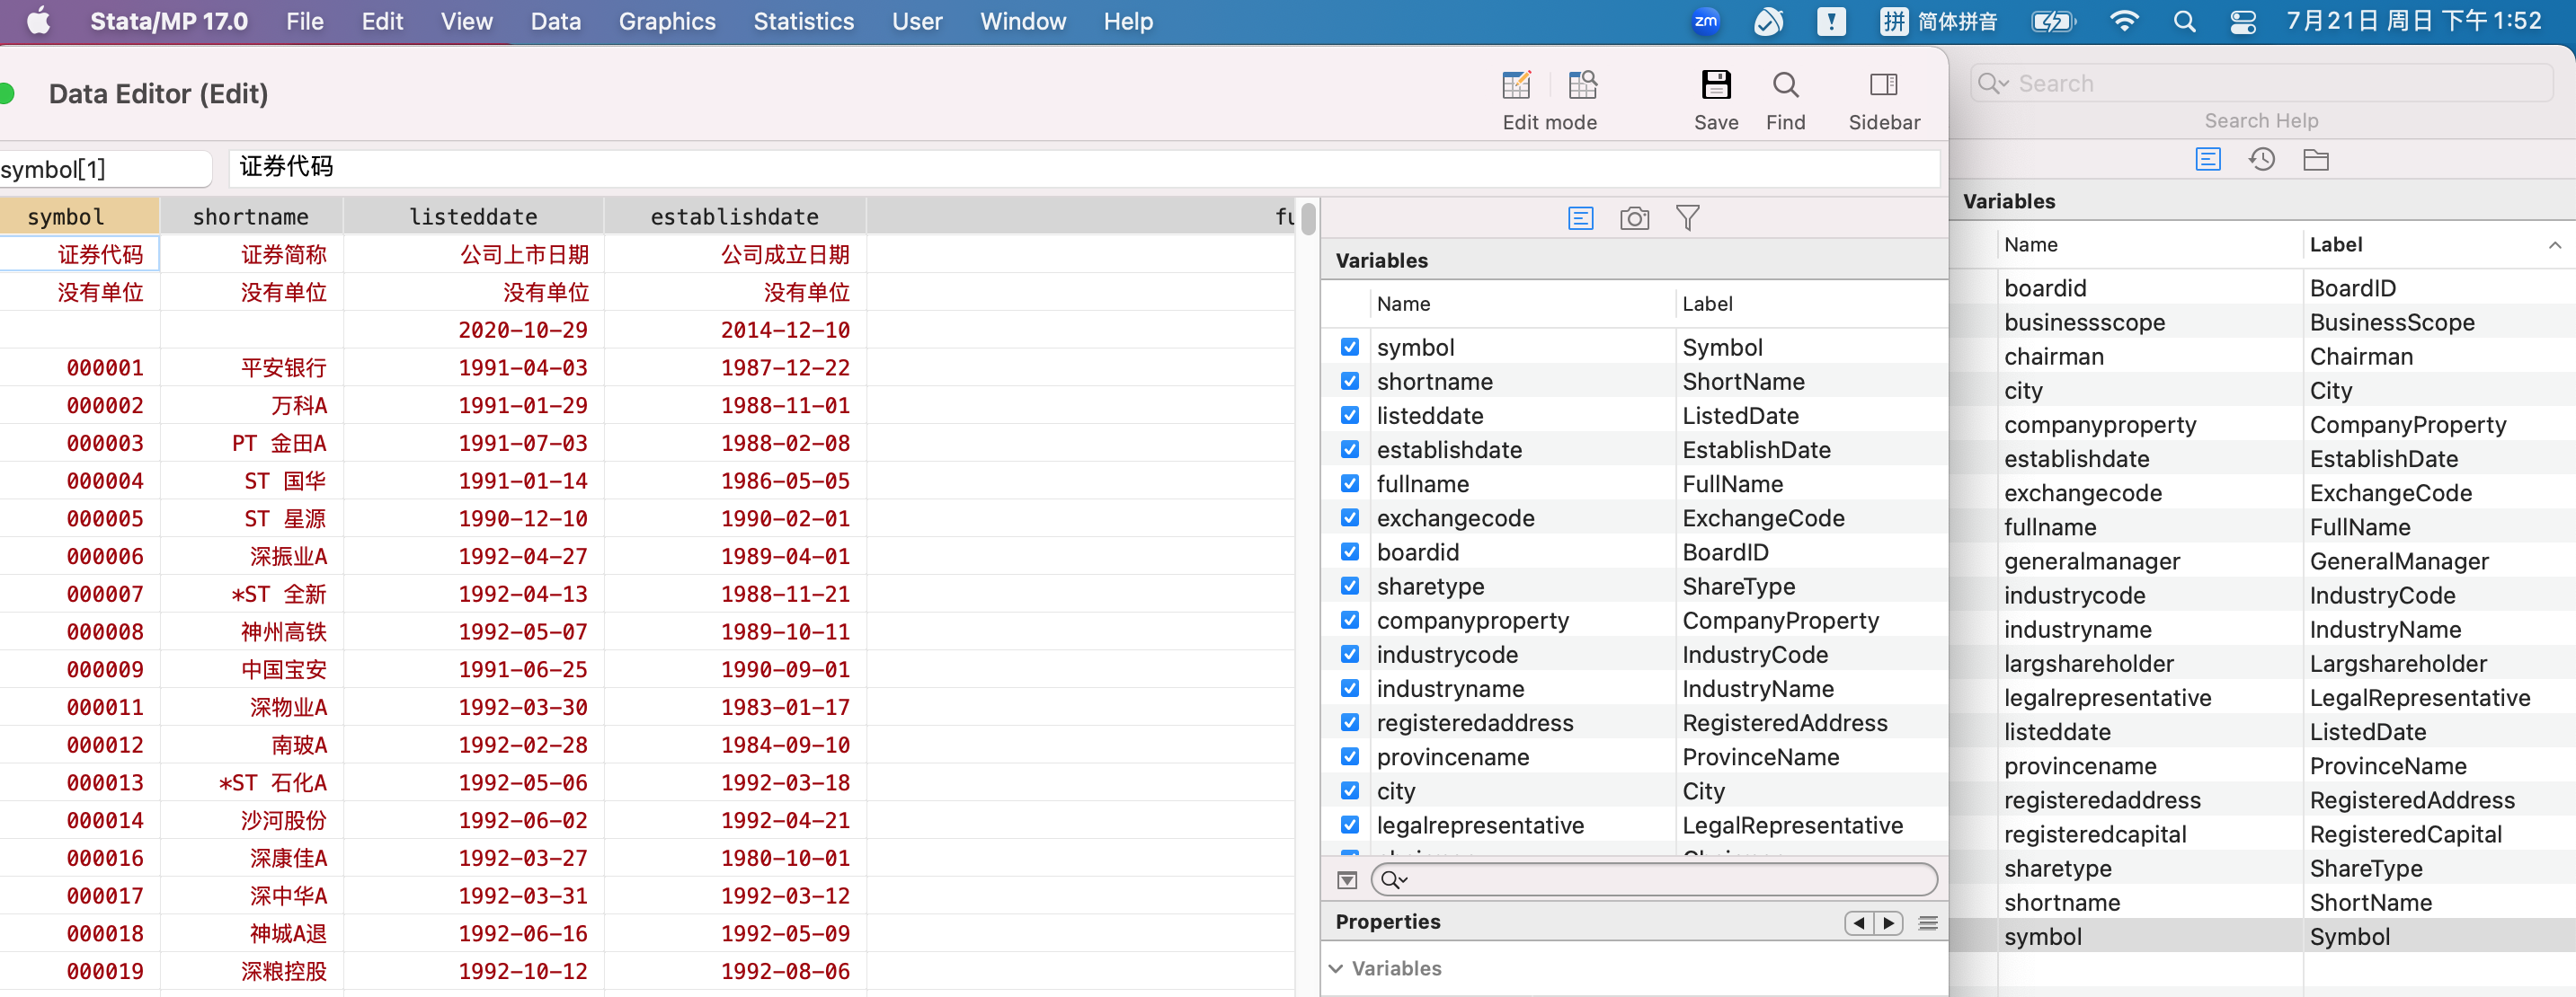Collapse the Variables section under Properties
This screenshot has width=2576, height=997.
coord(1336,968)
